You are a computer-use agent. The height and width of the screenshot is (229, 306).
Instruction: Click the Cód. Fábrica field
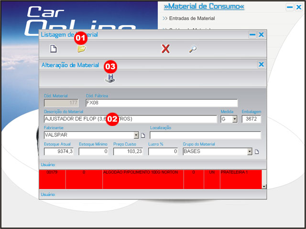click(161, 103)
